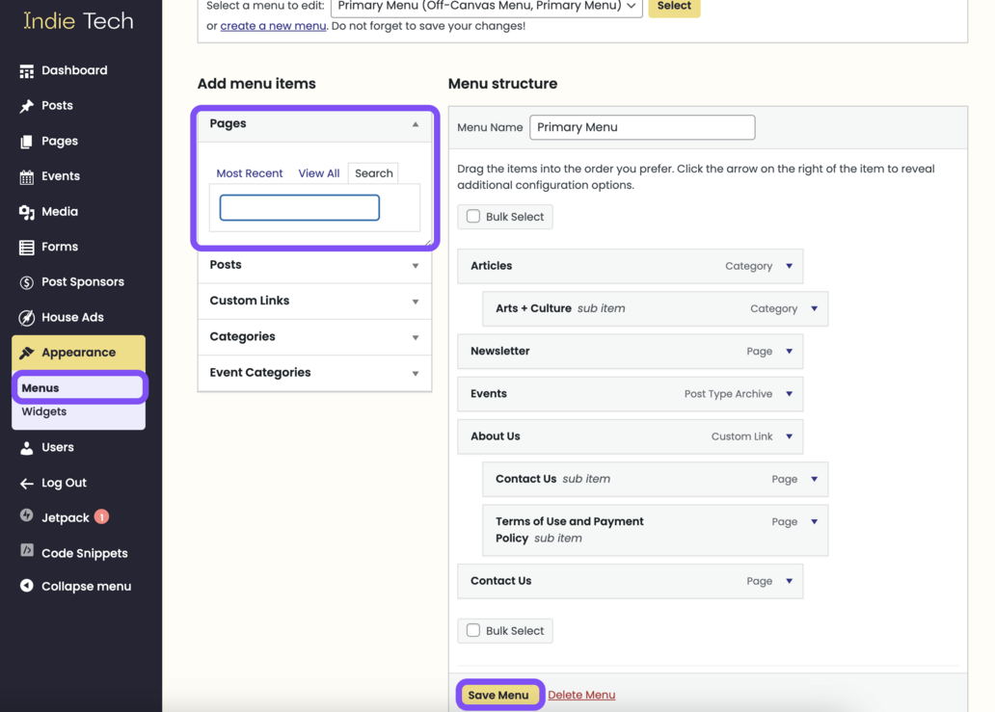Open the Search tab in Pages panel
Viewport: 995px width, 712px height.
click(373, 172)
